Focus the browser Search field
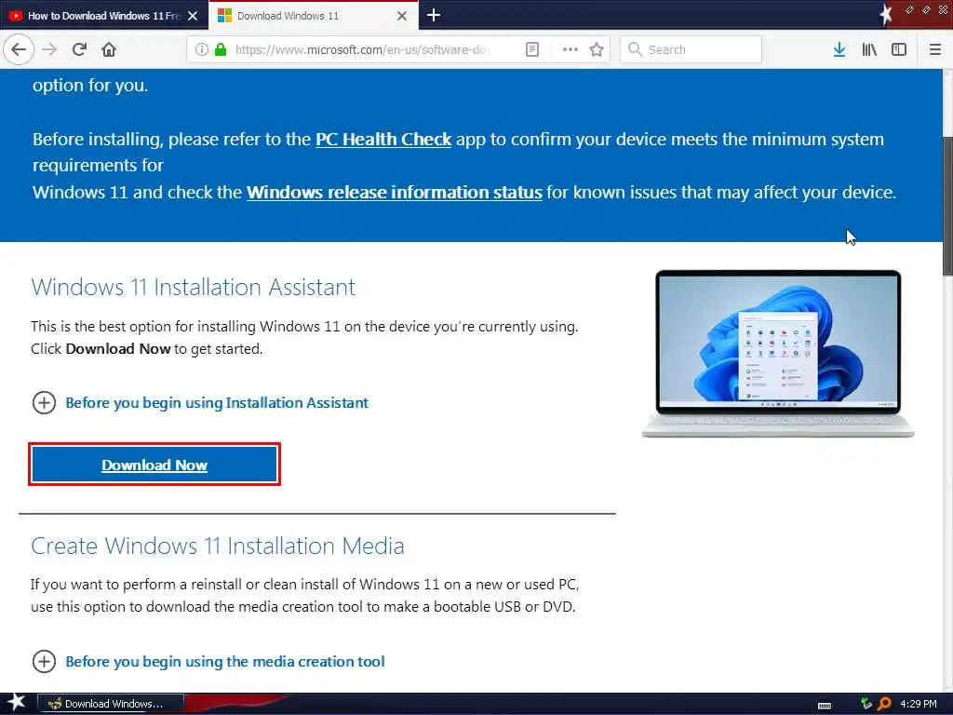The image size is (953, 715). point(691,49)
